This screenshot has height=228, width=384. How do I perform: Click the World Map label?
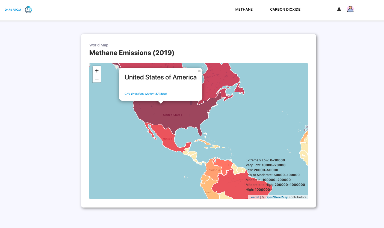(x=99, y=45)
